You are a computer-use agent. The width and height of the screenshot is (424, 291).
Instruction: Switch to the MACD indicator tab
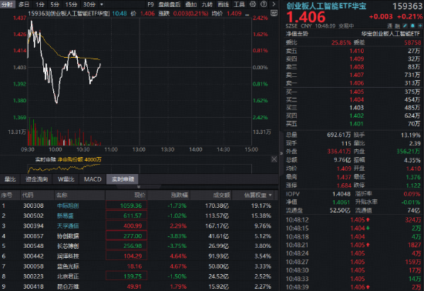(x=93, y=179)
